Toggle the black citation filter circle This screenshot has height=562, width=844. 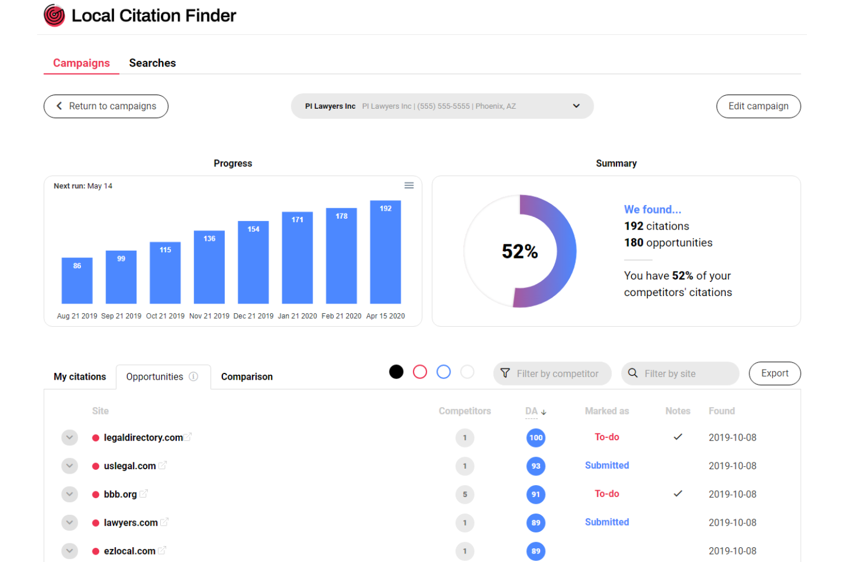(x=396, y=371)
